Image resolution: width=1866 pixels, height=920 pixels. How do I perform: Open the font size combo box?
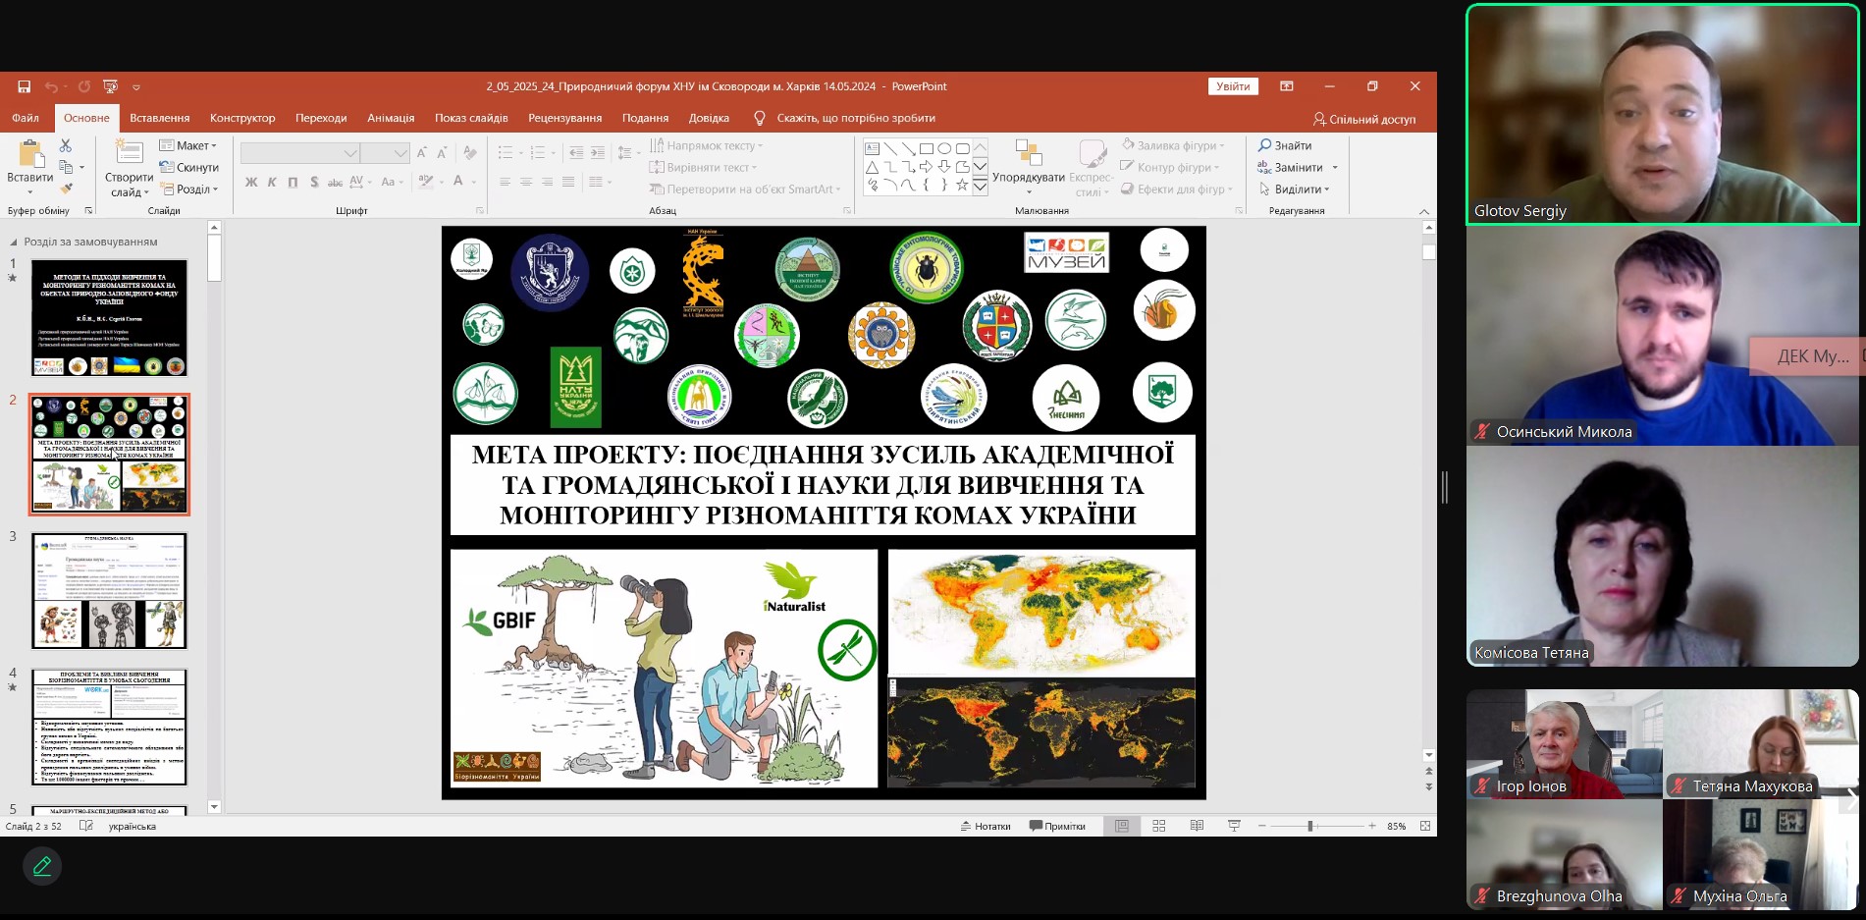[x=385, y=153]
